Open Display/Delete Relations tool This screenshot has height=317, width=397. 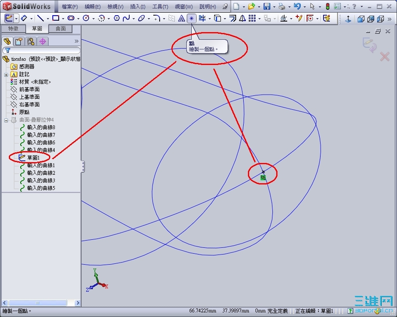coord(283,18)
